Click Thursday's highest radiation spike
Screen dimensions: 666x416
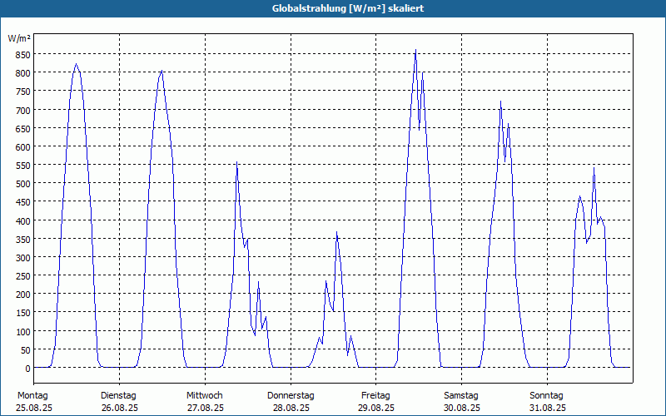336,232
